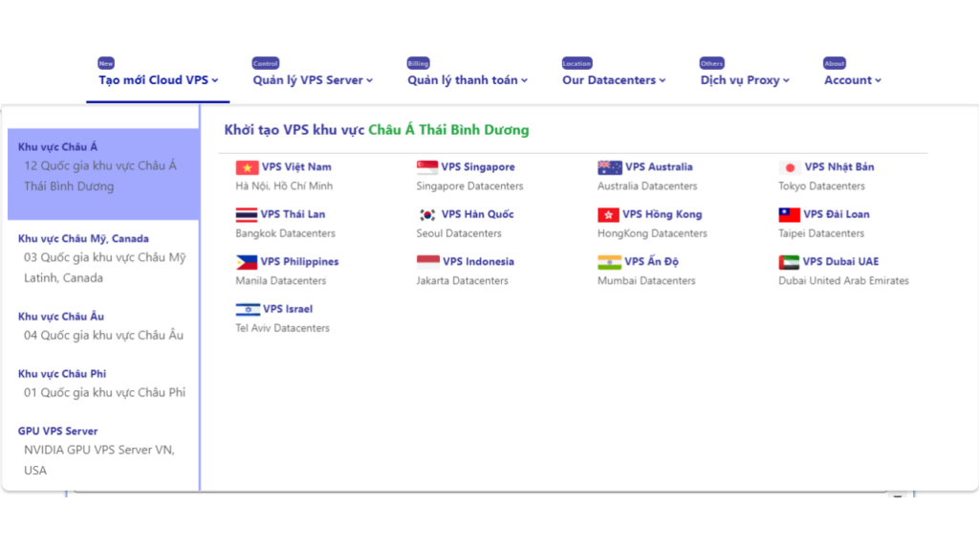Click the Hong Kong flag icon
979x551 pixels.
(608, 215)
